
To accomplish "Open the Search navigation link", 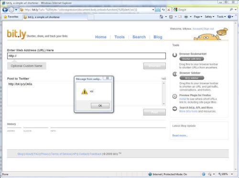I will pos(139,37).
